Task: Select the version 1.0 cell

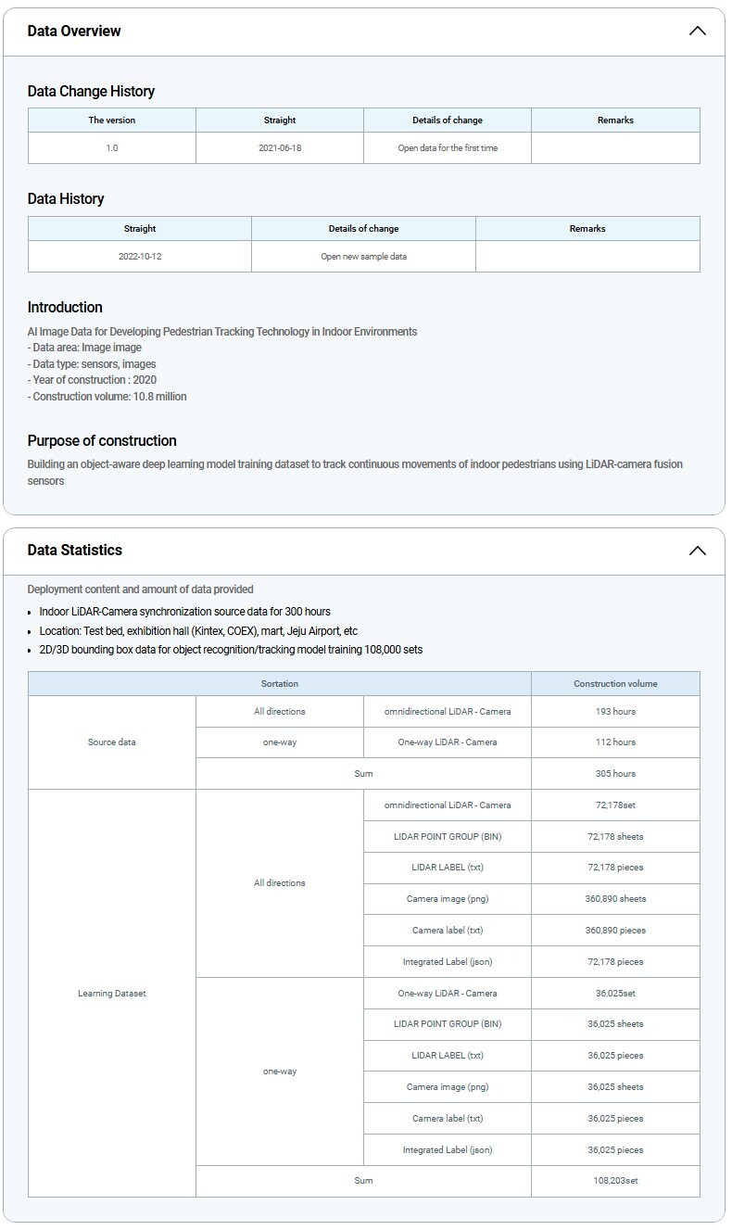Action: coord(111,147)
